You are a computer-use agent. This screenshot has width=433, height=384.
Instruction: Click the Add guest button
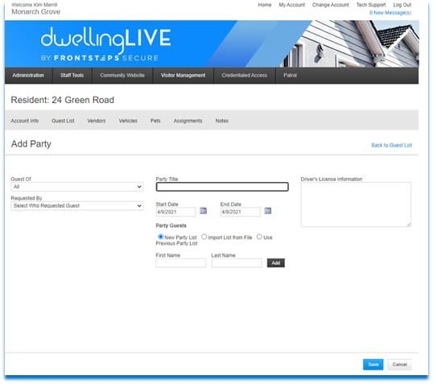276,263
